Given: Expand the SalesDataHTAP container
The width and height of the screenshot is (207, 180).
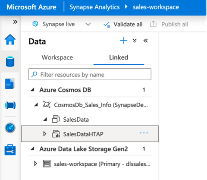Looking at the screenshot, I should 45,134.
